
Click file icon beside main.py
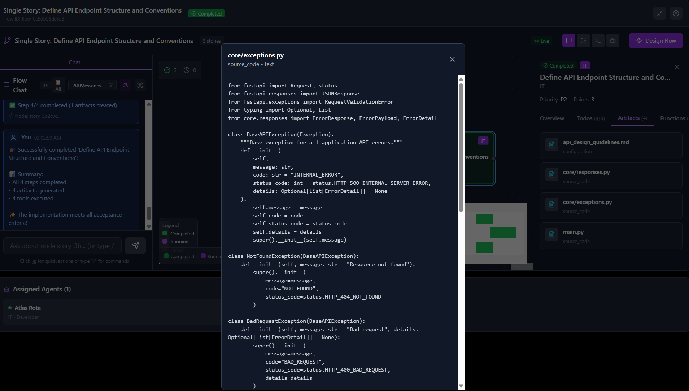552,234
